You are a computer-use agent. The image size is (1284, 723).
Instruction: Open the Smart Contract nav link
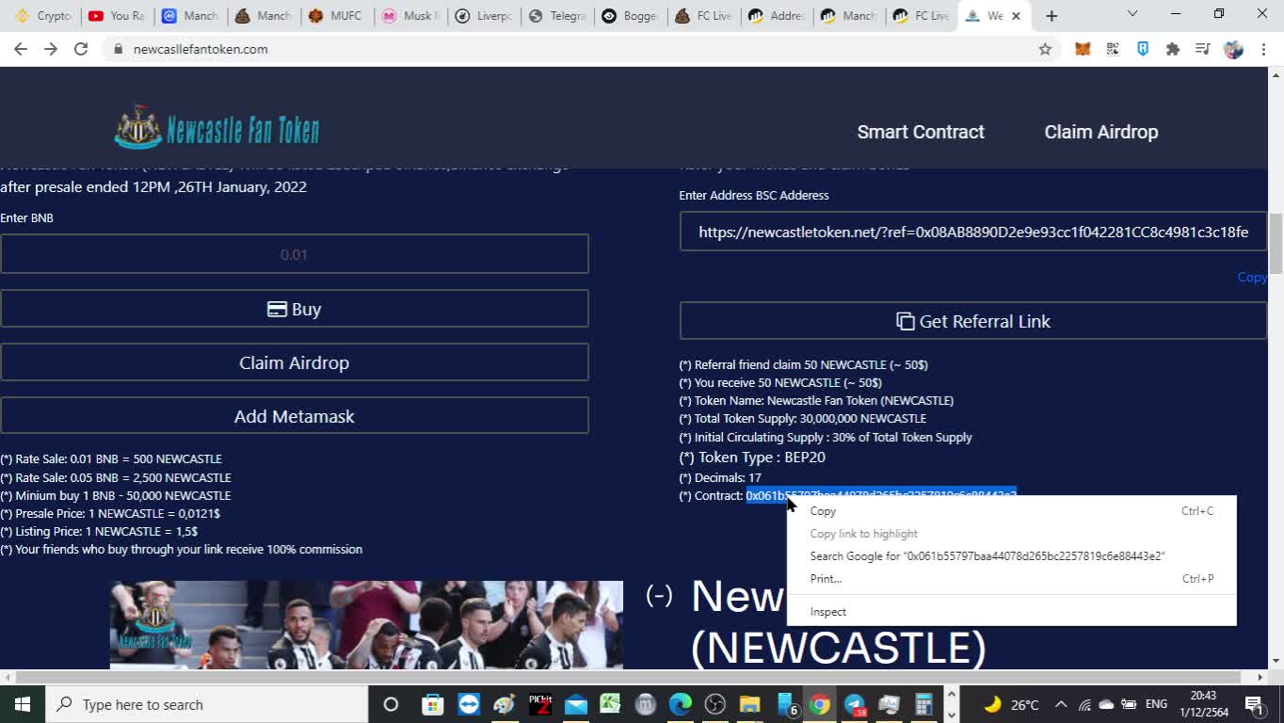[921, 132]
